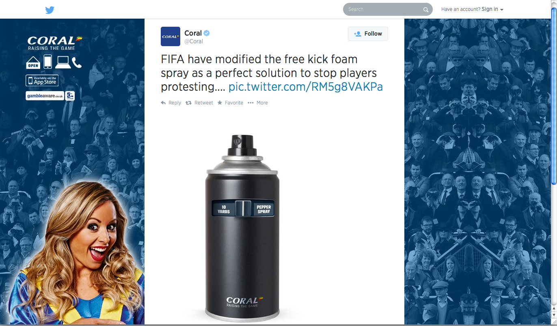
Task: Click the Sign in caret arrow
Action: pyautogui.click(x=502, y=10)
